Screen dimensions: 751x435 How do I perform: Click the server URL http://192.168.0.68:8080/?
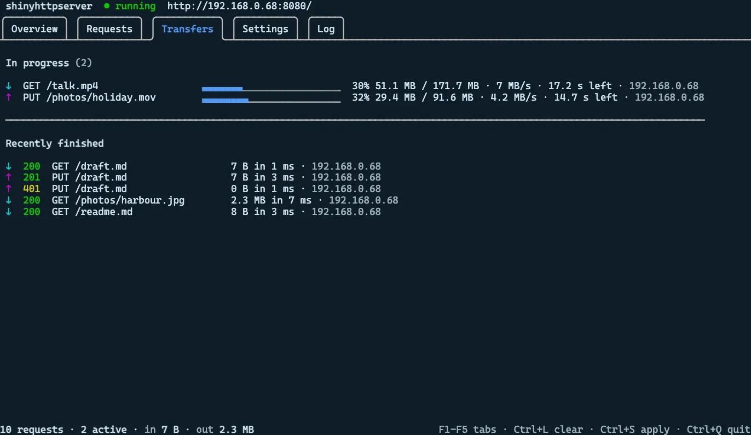pos(239,6)
